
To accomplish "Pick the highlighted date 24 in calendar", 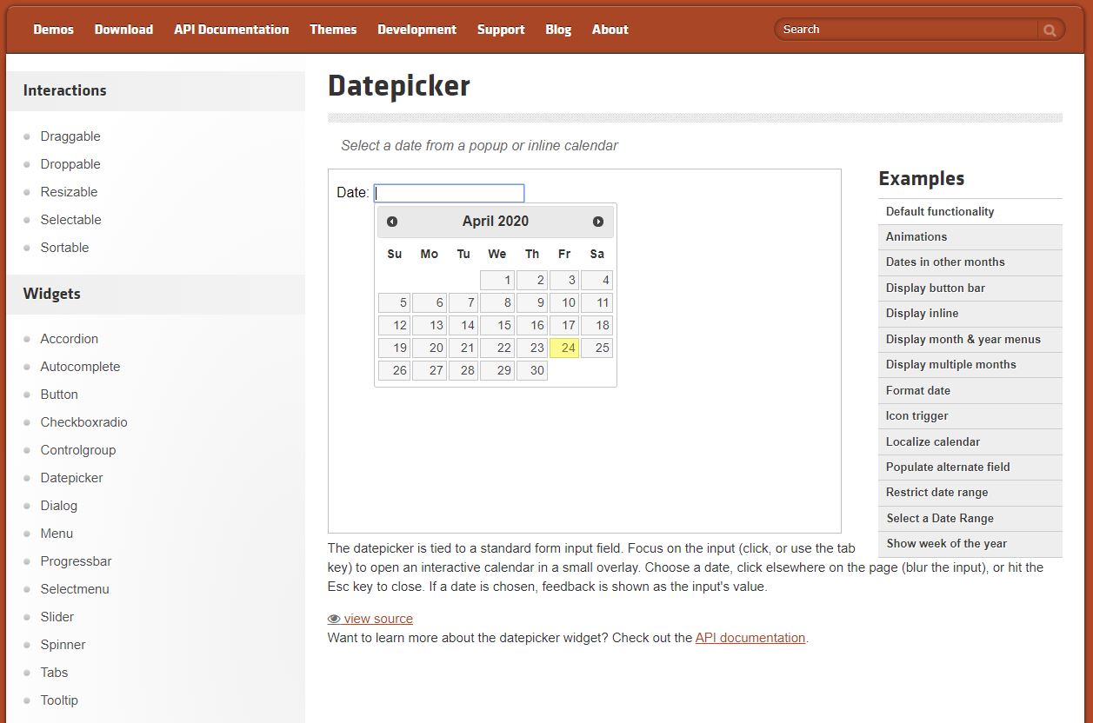I will point(564,348).
